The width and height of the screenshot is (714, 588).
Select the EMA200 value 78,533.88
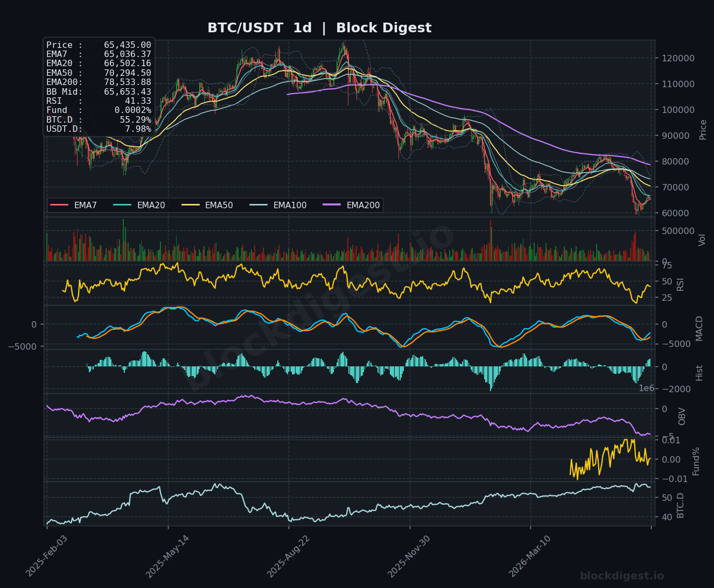(x=128, y=82)
